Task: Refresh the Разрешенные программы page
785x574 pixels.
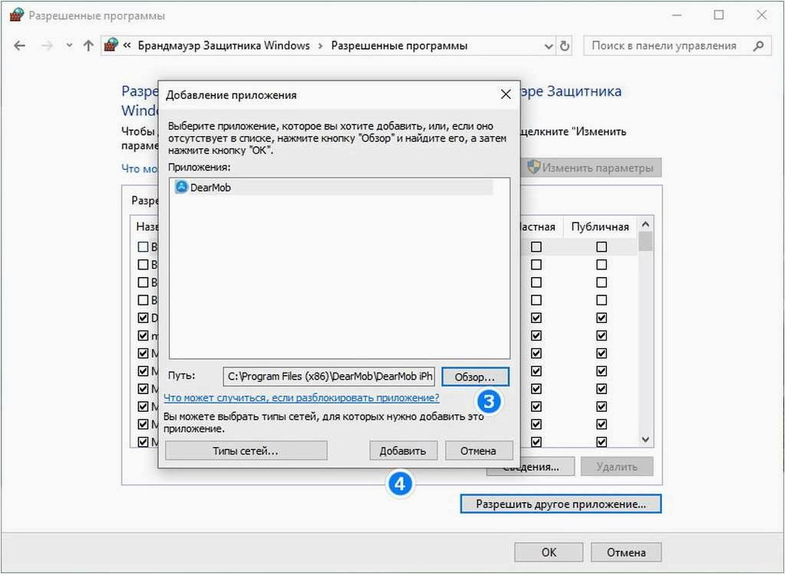Action: pyautogui.click(x=565, y=46)
